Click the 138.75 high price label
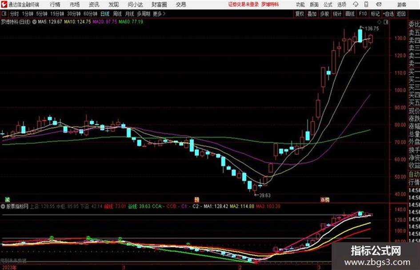The height and width of the screenshot is (270, 420). (372, 28)
